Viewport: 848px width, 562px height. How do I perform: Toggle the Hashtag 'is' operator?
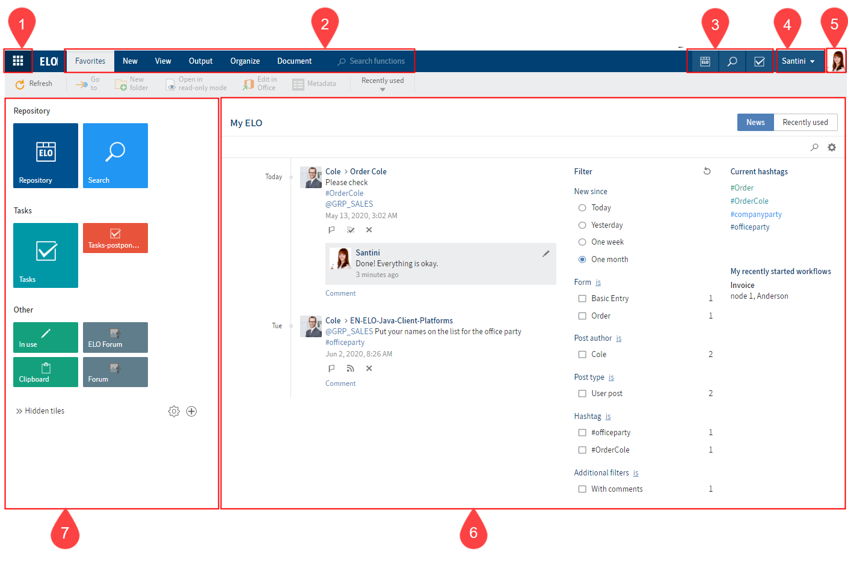[608, 417]
